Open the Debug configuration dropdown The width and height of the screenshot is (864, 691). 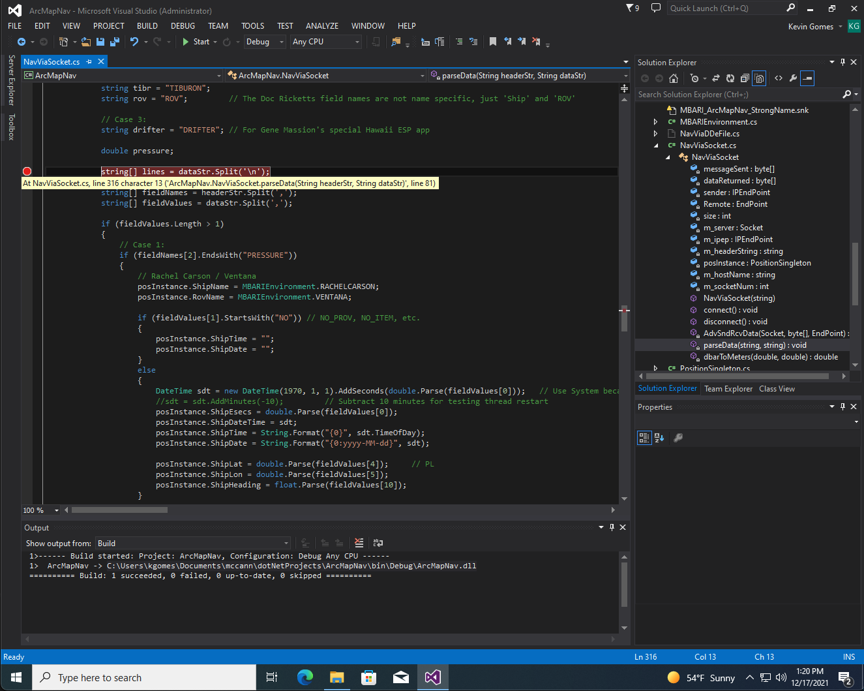click(x=265, y=42)
